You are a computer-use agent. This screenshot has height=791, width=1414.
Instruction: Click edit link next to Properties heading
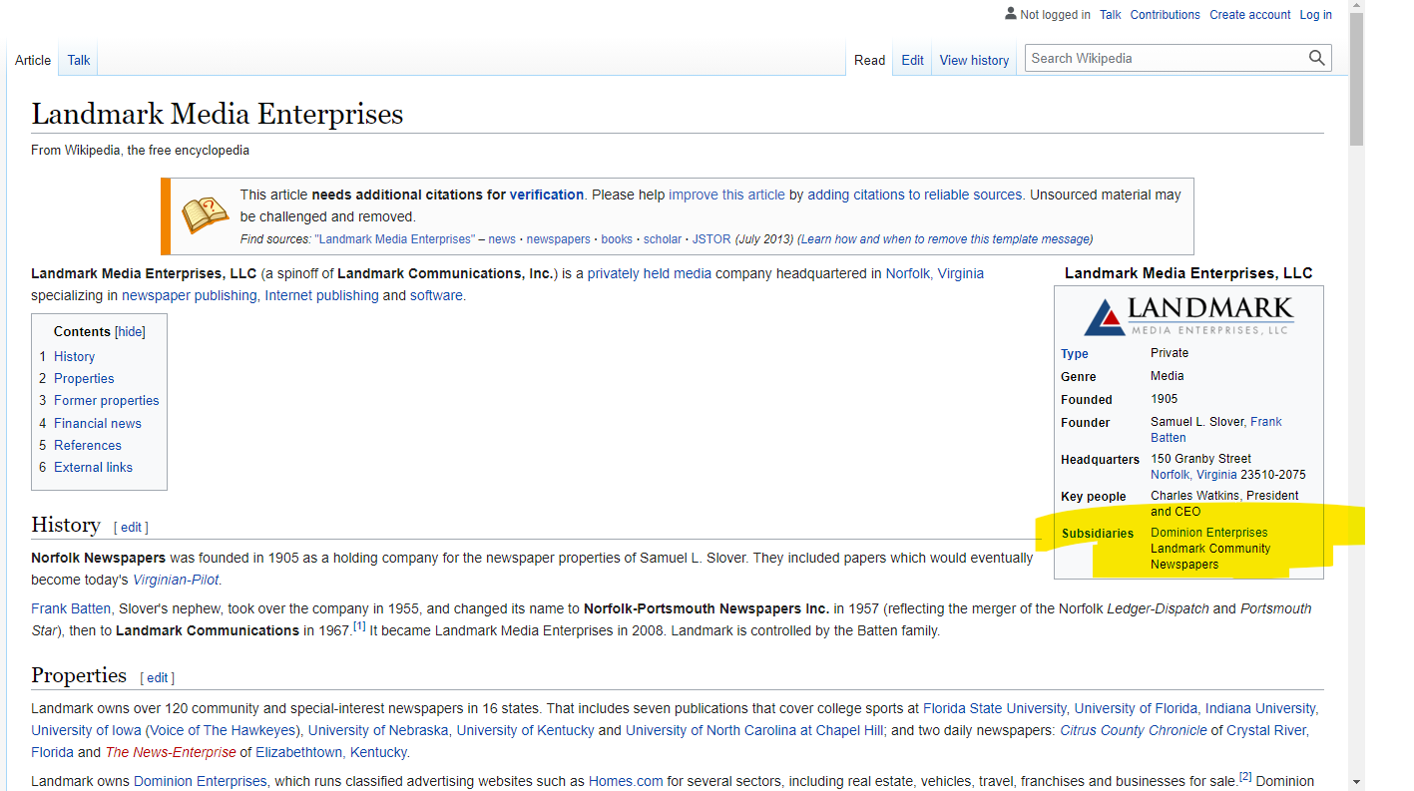[158, 678]
